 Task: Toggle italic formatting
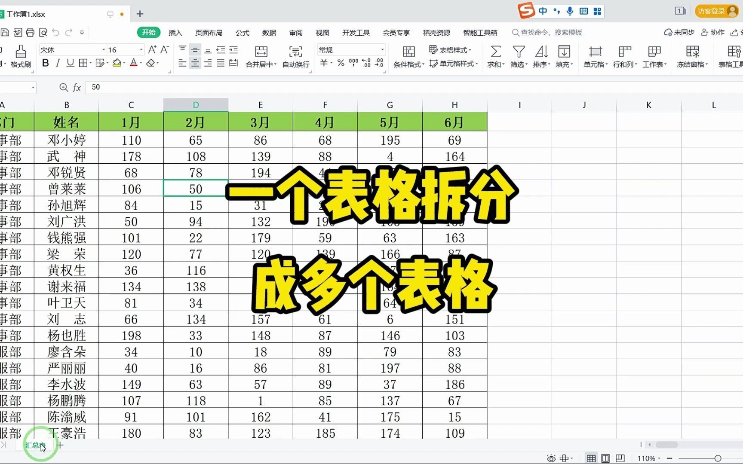pos(58,63)
